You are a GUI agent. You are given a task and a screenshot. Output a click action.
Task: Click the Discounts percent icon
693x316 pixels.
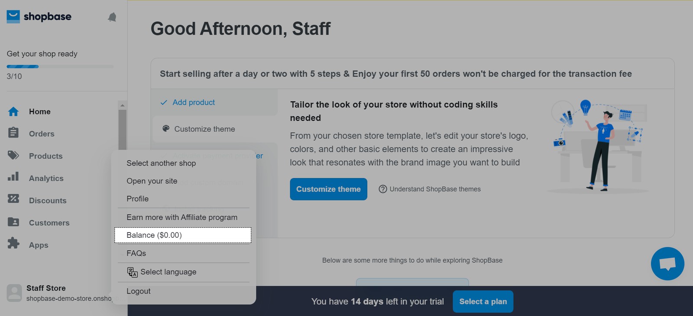point(13,199)
